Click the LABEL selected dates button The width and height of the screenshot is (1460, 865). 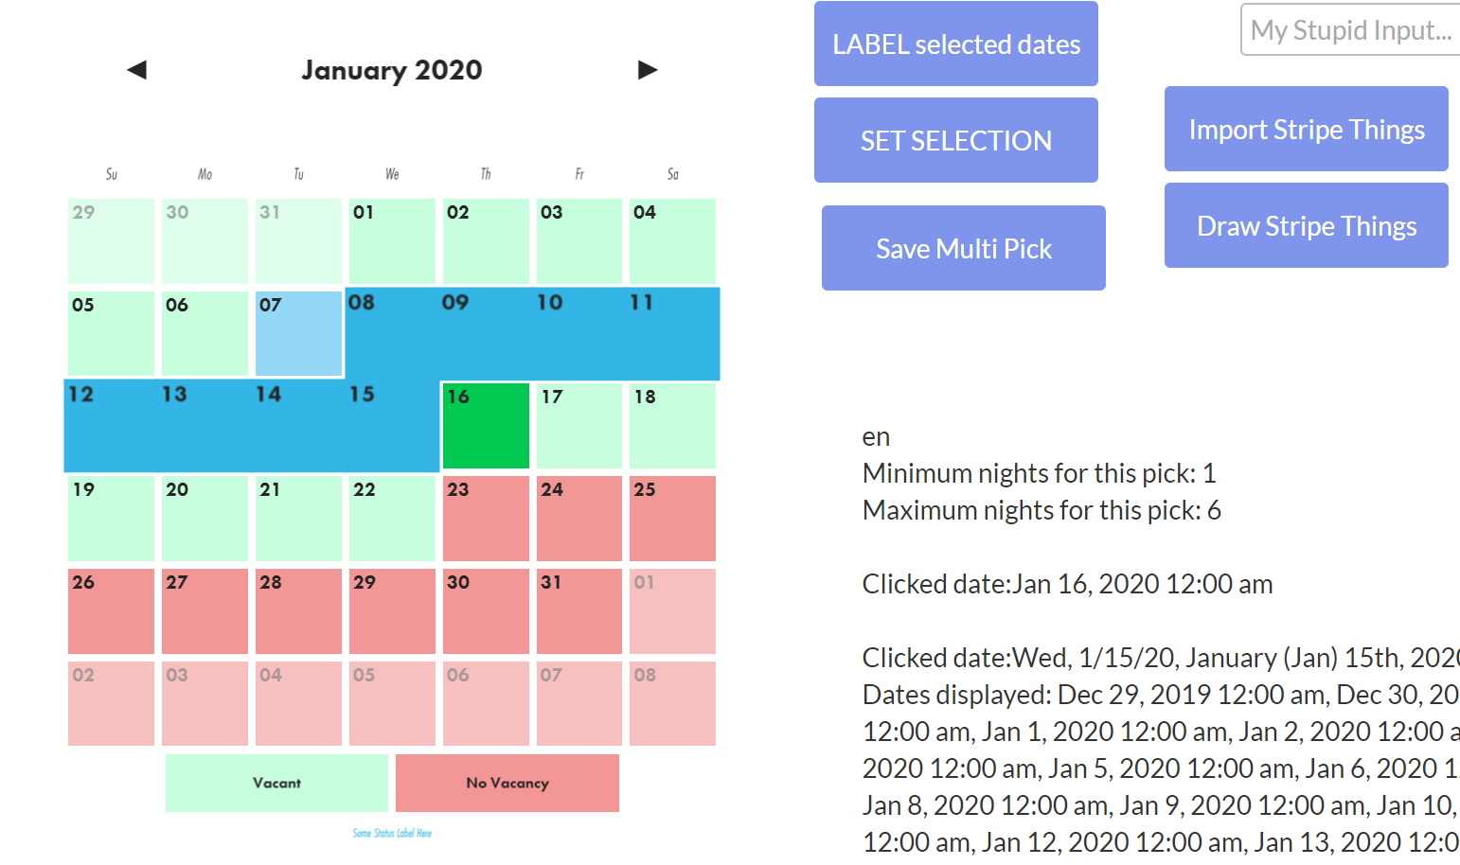pos(956,44)
